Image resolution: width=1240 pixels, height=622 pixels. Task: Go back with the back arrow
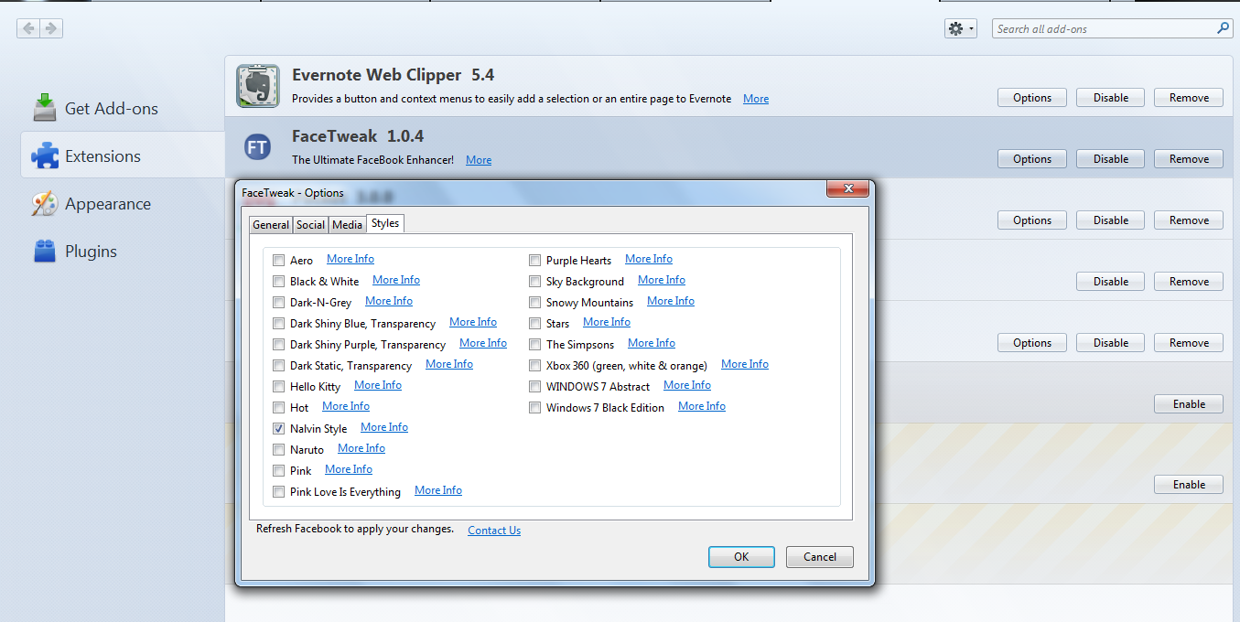[x=28, y=28]
